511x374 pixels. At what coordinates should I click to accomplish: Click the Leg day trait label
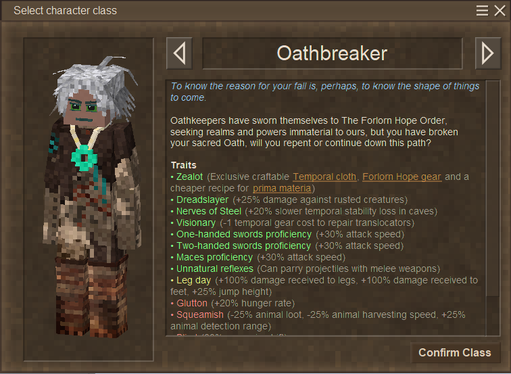pyautogui.click(x=193, y=280)
